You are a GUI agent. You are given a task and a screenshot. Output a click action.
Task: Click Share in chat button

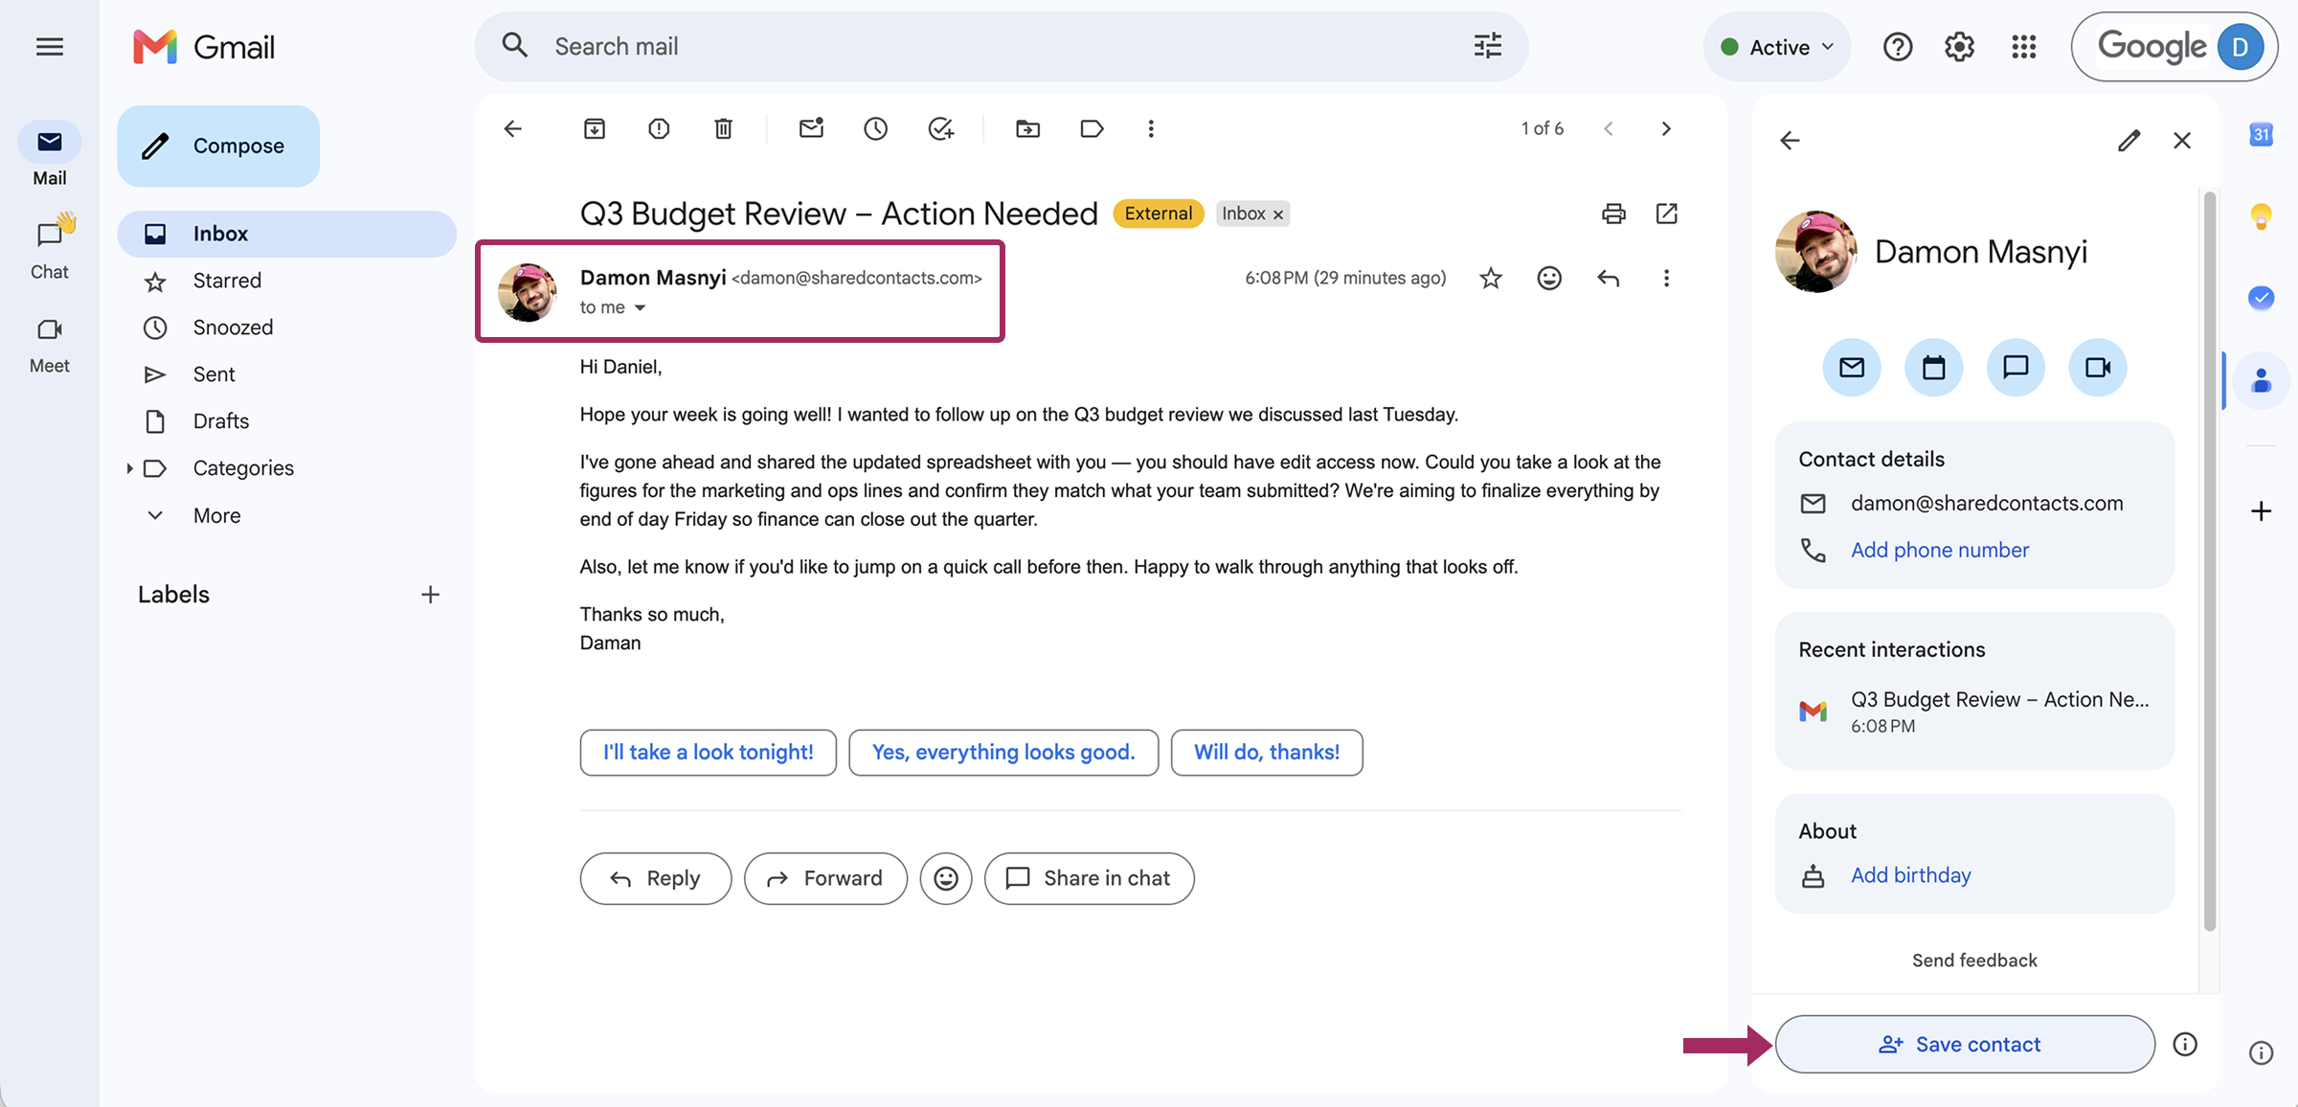(1089, 878)
